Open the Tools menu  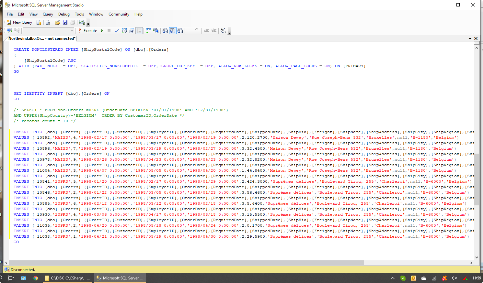tap(79, 14)
